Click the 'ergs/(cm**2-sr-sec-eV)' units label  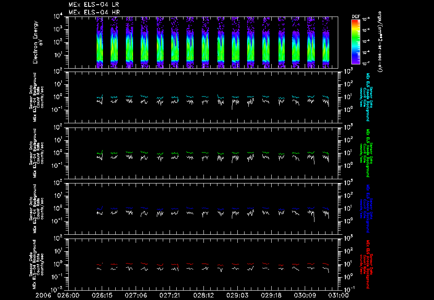click(x=380, y=42)
